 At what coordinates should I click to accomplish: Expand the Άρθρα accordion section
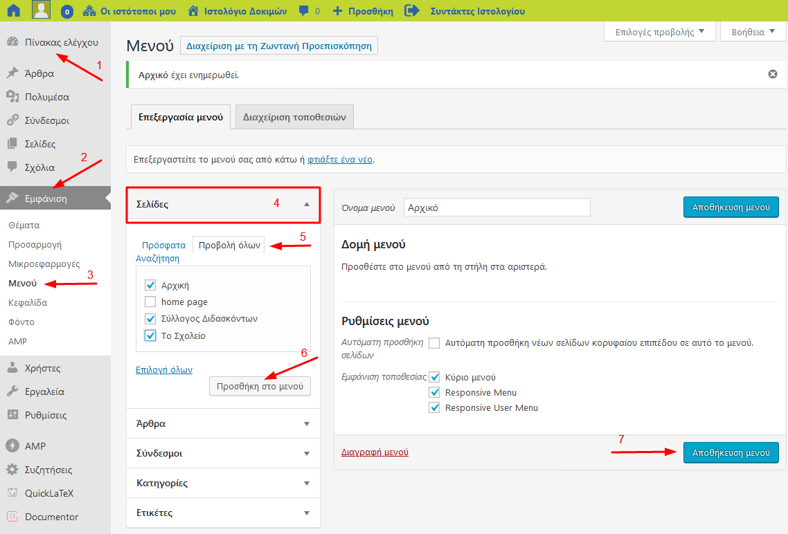[x=223, y=423]
